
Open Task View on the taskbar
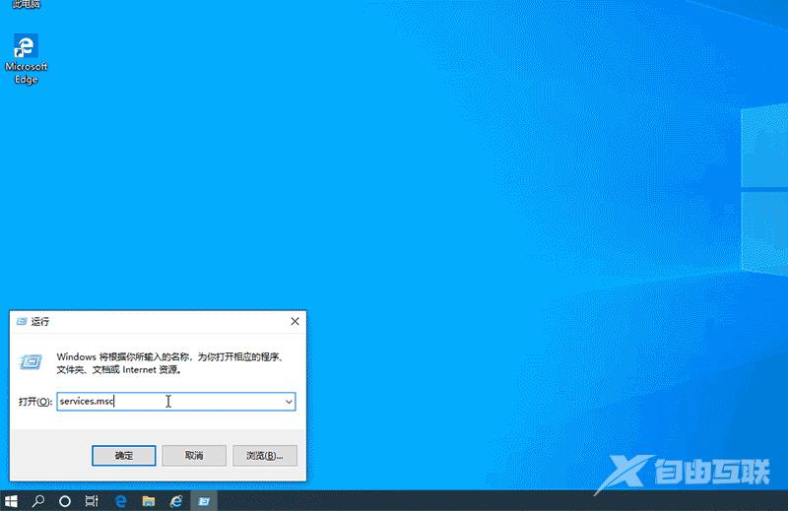pyautogui.click(x=92, y=500)
